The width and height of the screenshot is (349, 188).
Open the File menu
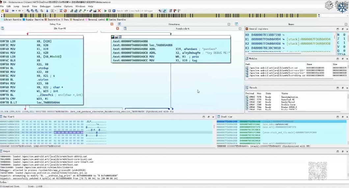tap(2, 6)
